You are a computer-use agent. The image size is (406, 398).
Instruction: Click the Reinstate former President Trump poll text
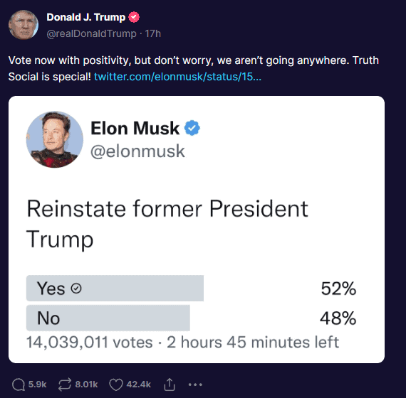coord(167,224)
